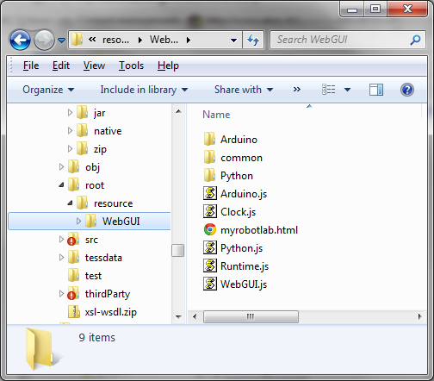Click the change view icon
This screenshot has height=381, width=434.
click(329, 90)
